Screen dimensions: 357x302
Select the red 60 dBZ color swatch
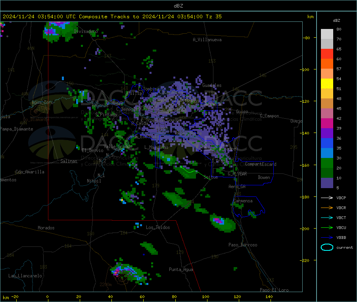327,54
